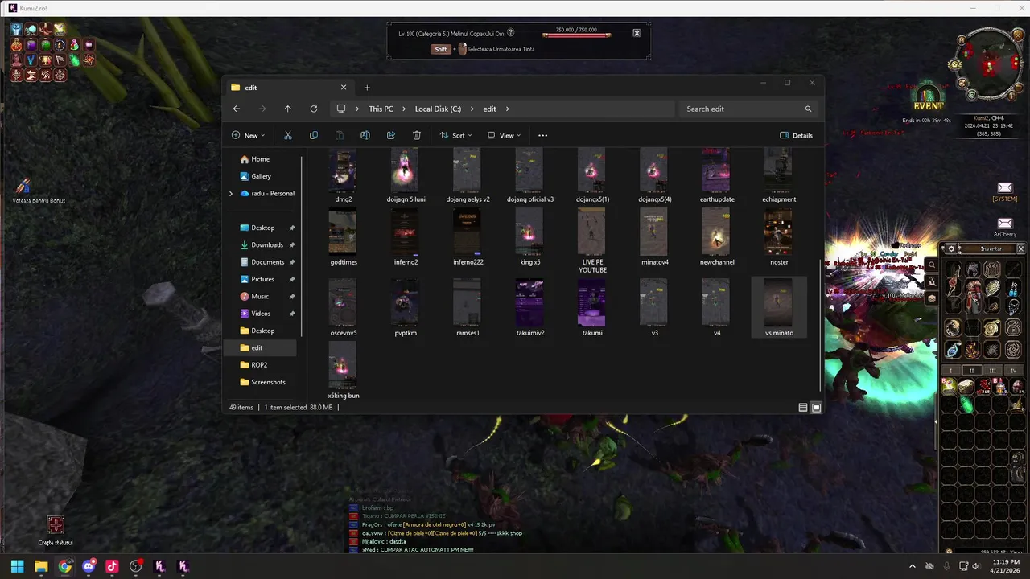Click the Delete trash icon in Explorer toolbar
The height and width of the screenshot is (579, 1030).
(x=417, y=135)
